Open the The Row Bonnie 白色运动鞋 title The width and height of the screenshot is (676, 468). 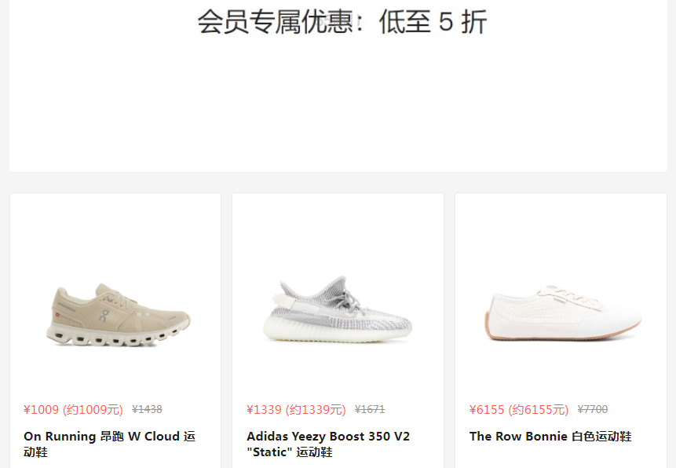point(550,437)
